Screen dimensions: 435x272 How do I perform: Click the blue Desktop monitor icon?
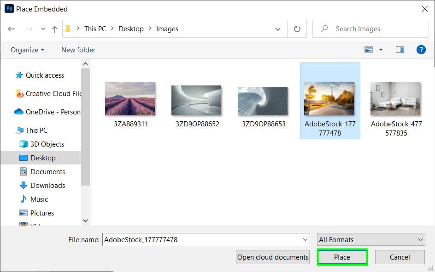(x=24, y=158)
